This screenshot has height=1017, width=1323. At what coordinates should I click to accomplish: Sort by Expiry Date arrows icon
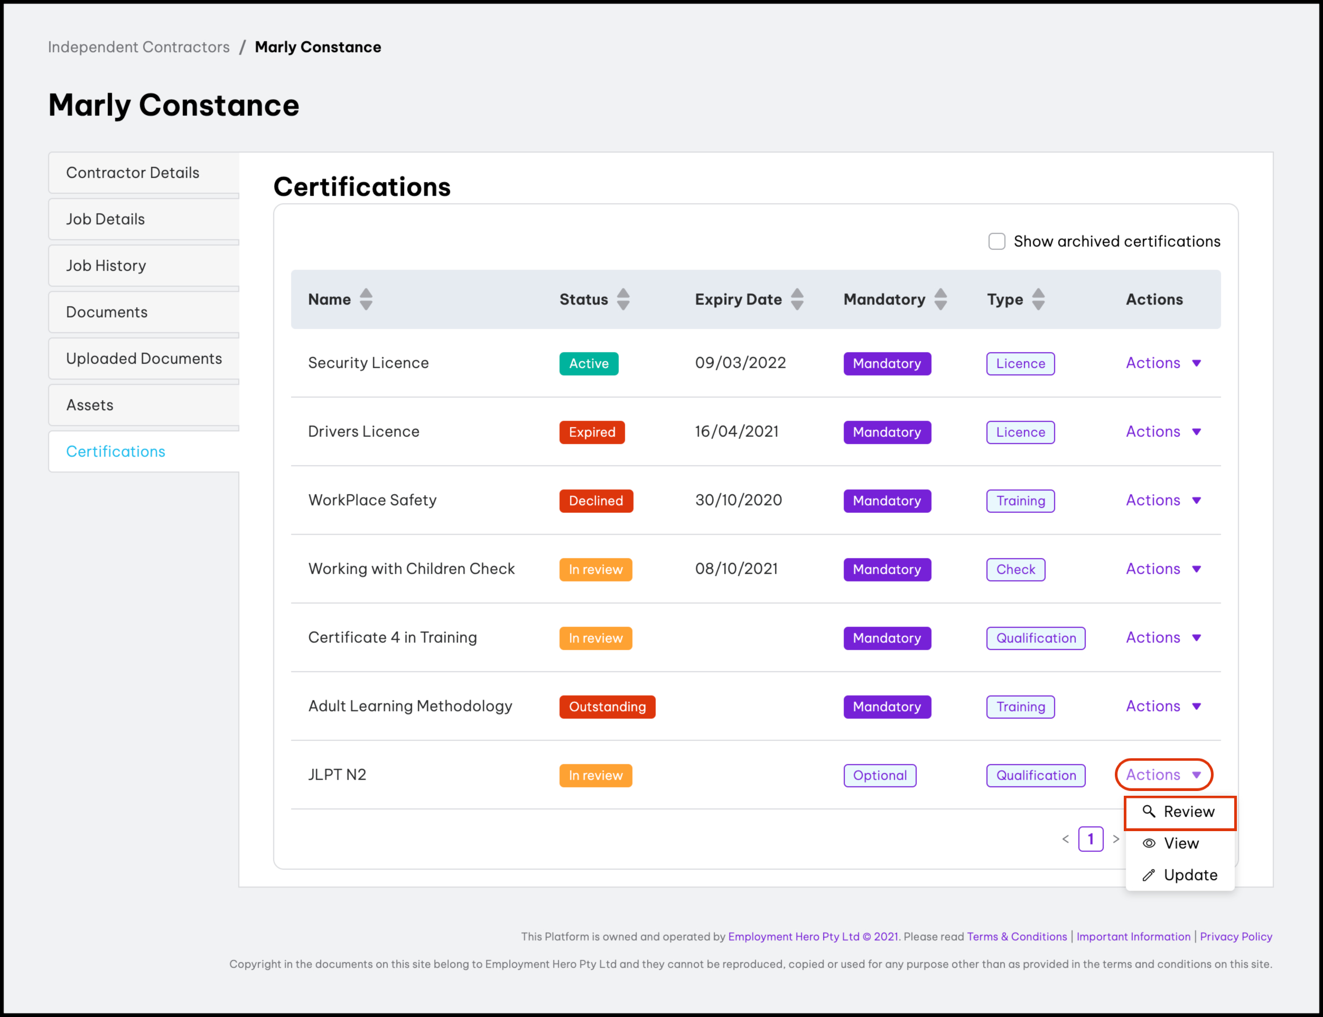point(797,299)
